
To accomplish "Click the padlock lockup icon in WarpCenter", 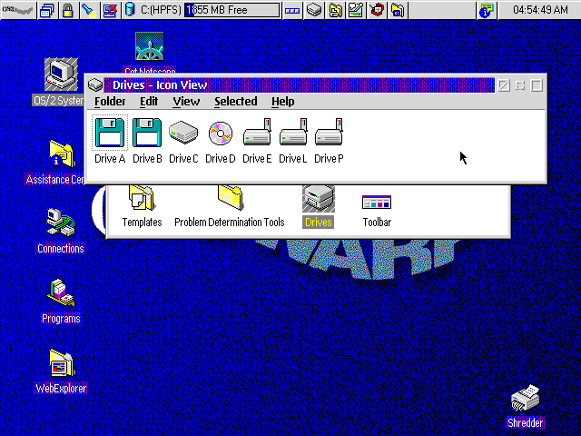I will (x=67, y=10).
